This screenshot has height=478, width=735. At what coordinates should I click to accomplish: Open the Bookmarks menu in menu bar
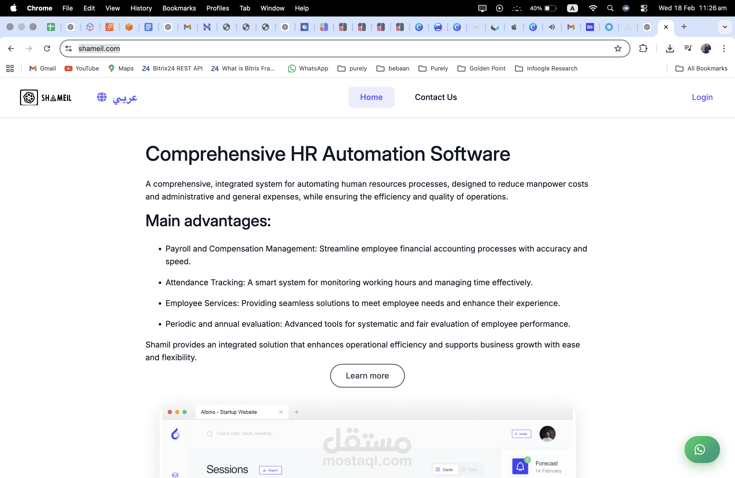179,8
